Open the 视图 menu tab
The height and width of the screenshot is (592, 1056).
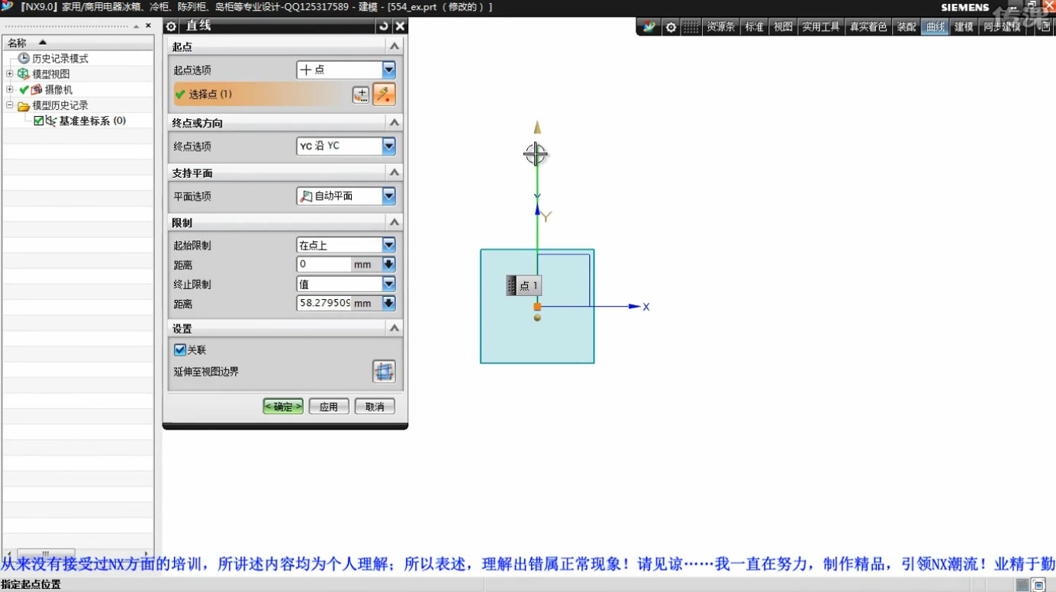tap(782, 26)
